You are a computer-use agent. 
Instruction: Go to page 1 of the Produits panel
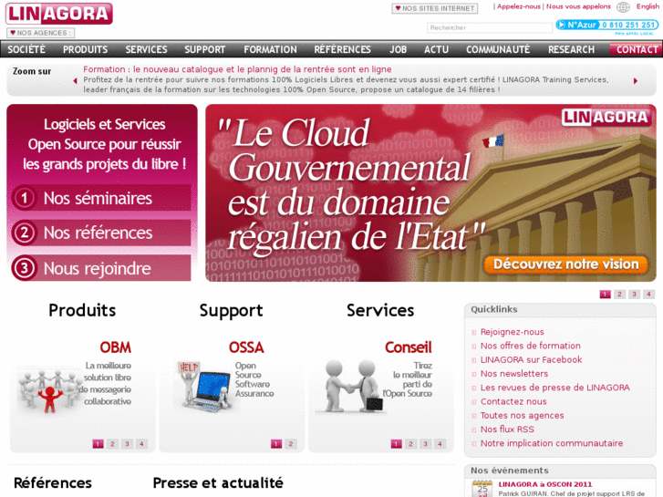98,444
